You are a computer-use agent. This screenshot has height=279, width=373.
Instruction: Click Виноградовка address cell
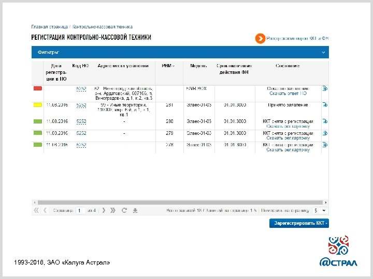[123, 93]
